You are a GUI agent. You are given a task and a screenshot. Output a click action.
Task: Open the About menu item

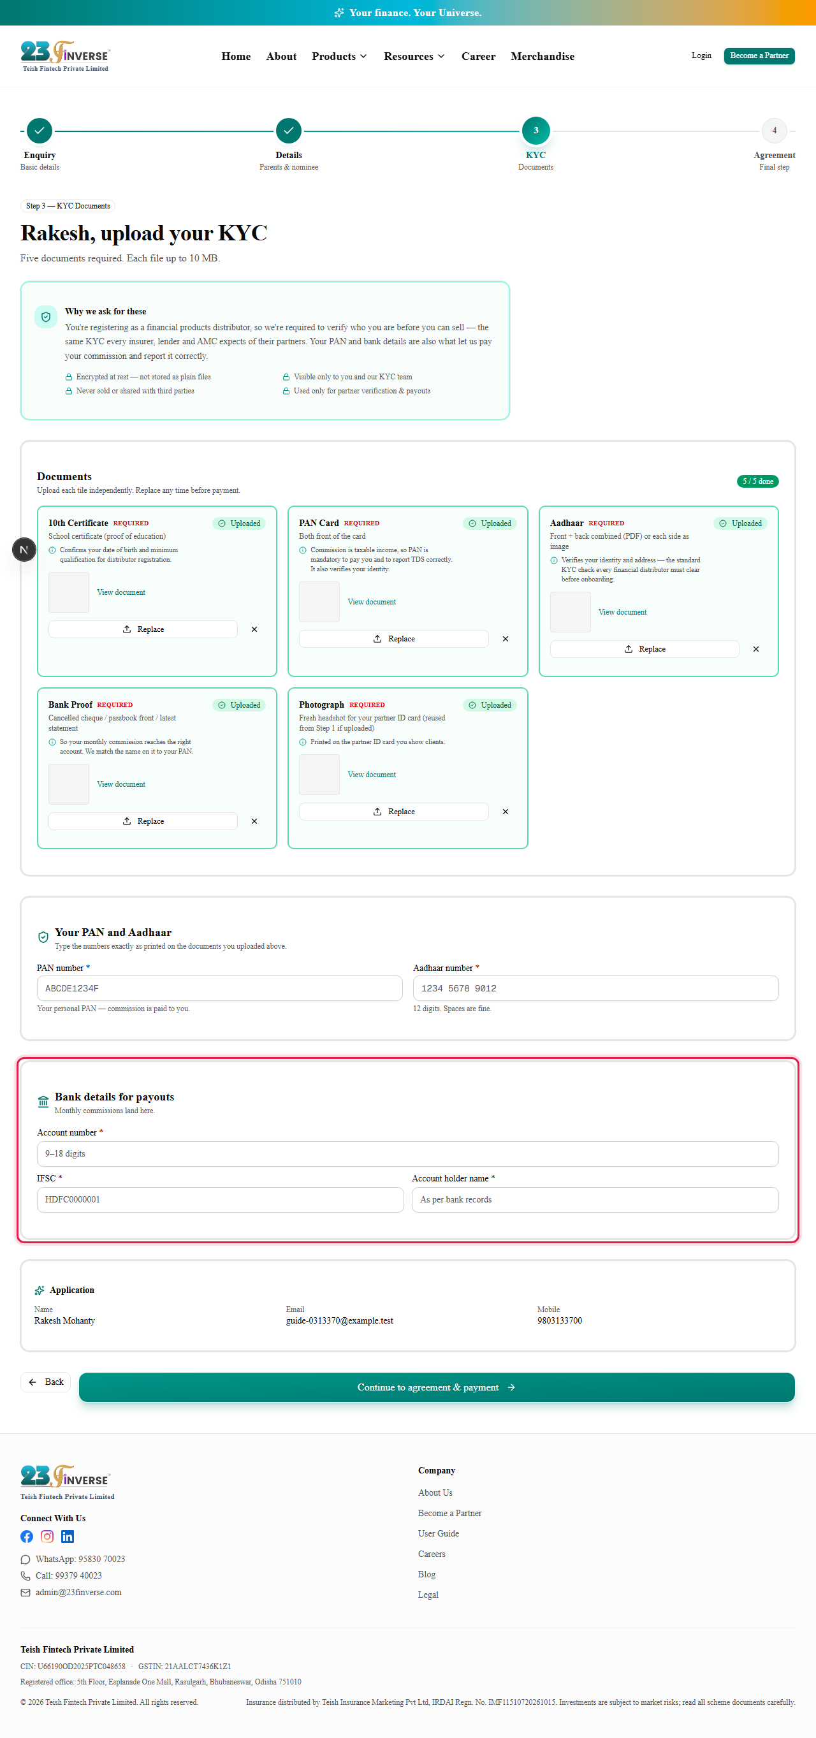point(281,57)
